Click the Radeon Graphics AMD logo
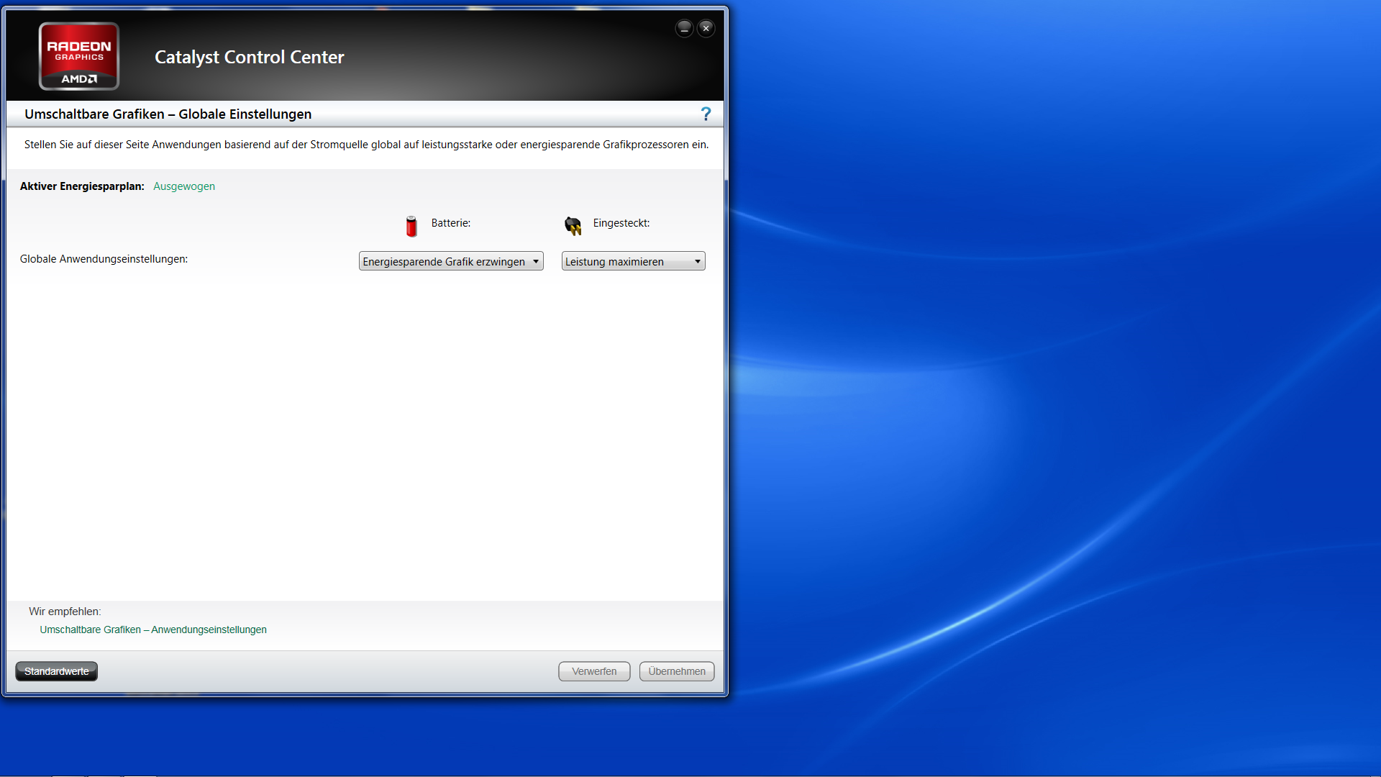 (79, 56)
